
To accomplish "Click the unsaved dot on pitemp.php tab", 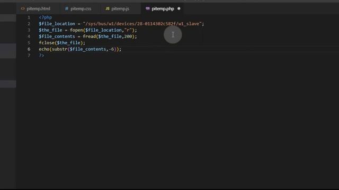I will tap(179, 9).
